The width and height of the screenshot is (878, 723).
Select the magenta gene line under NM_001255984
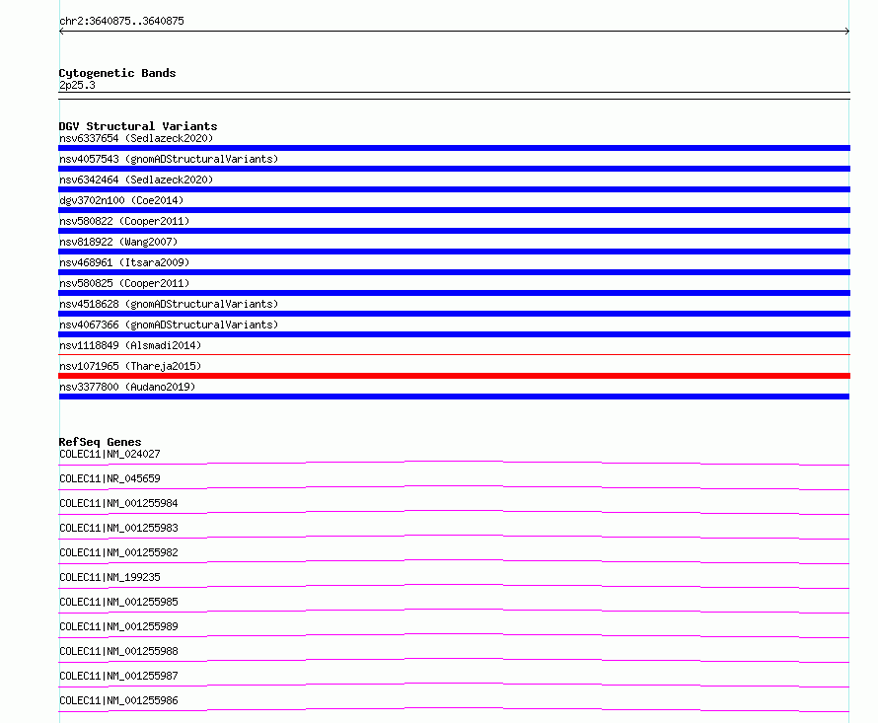point(454,512)
